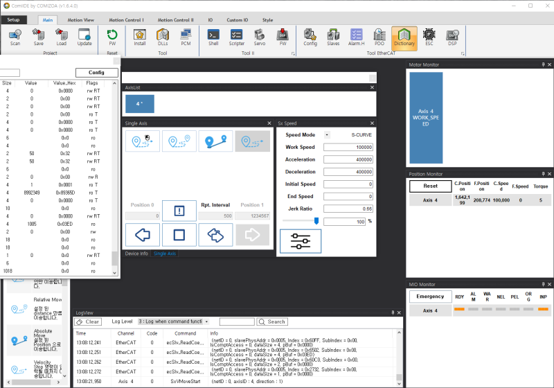Click the ESC chip icon
The image size is (554, 388).
pyautogui.click(x=429, y=37)
